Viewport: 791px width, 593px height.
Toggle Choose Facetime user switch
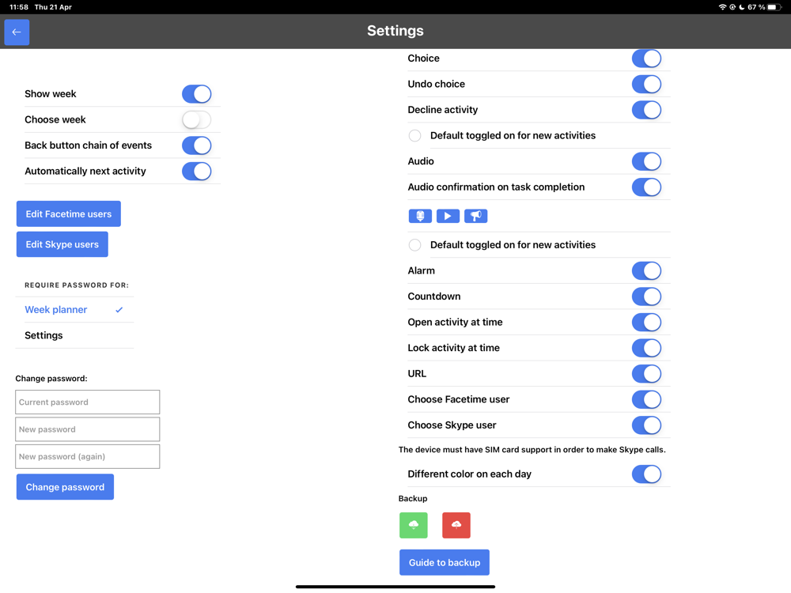click(646, 399)
